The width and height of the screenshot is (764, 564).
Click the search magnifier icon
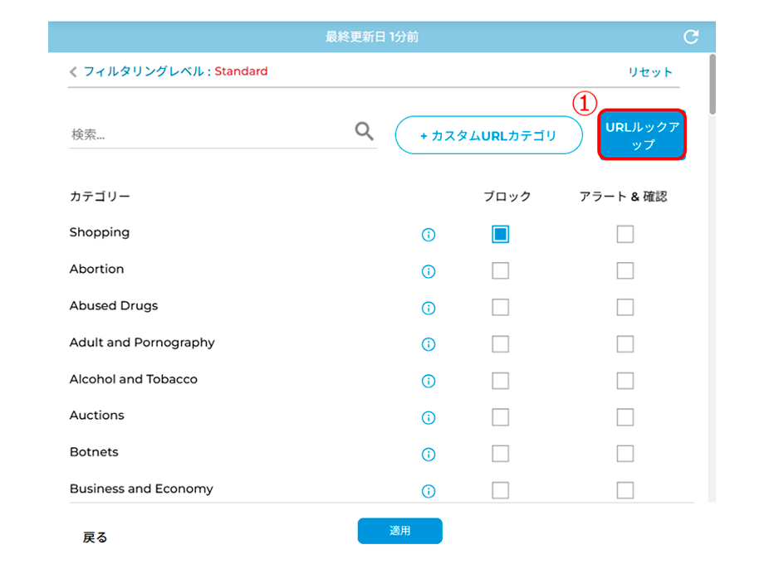tap(364, 131)
